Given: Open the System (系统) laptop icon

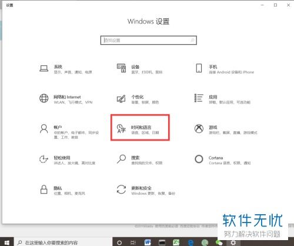Looking at the screenshot, I should click(x=44, y=69).
